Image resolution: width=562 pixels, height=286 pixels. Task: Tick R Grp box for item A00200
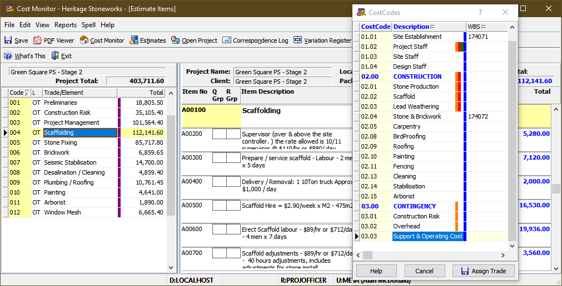233,134
